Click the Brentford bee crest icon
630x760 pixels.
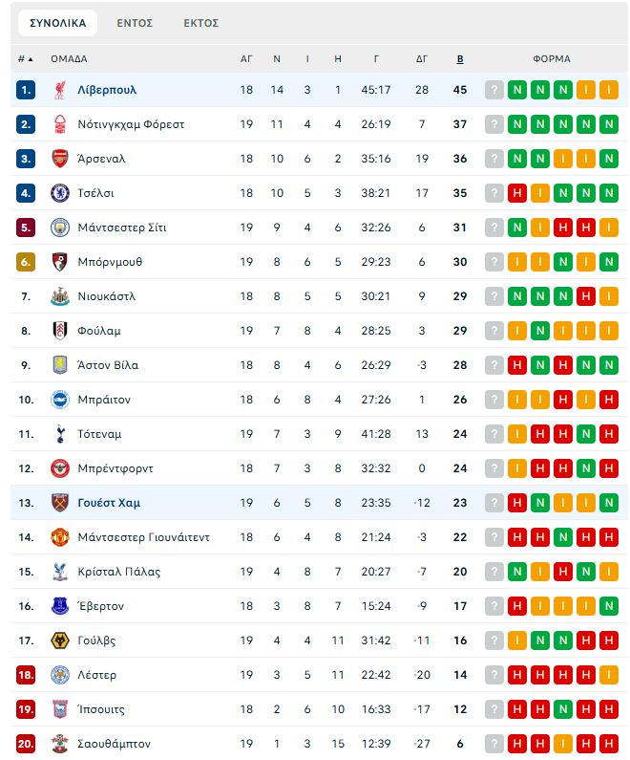pos(60,468)
